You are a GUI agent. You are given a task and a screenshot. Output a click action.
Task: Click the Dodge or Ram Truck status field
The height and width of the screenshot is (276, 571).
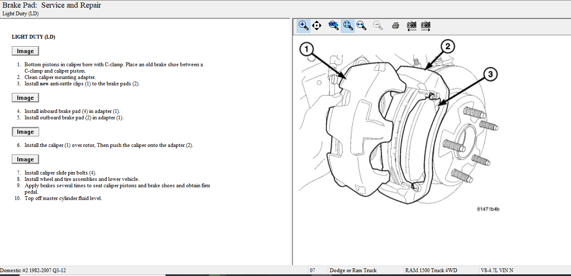353,270
